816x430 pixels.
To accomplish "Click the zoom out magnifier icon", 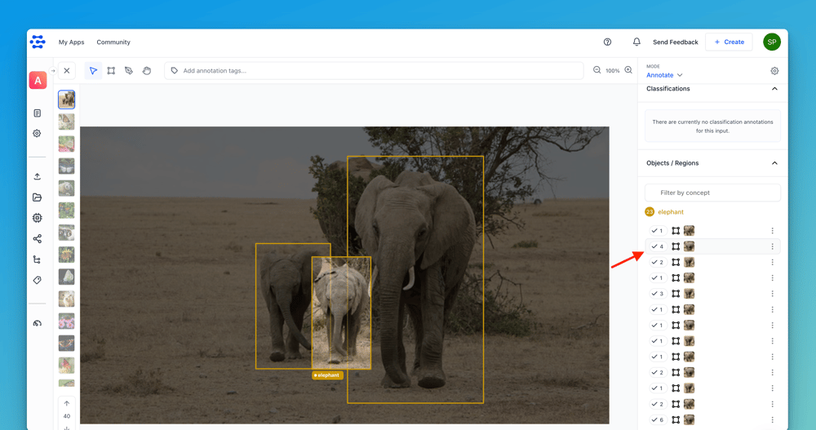I will (597, 71).
